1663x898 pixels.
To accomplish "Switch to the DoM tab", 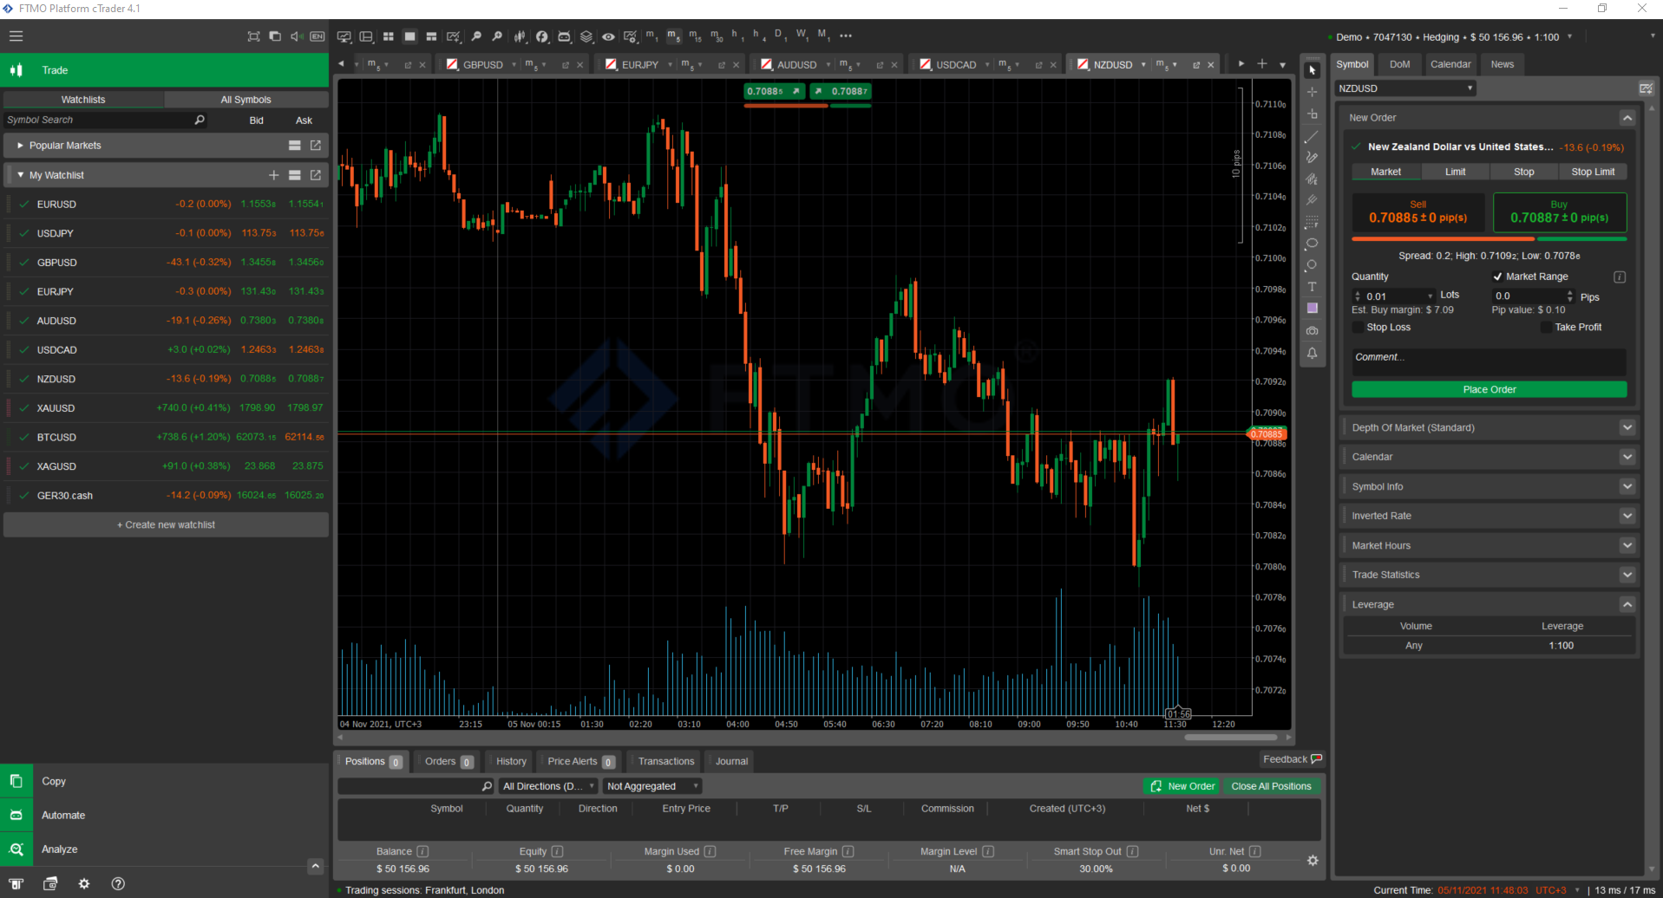I will 1399,63.
